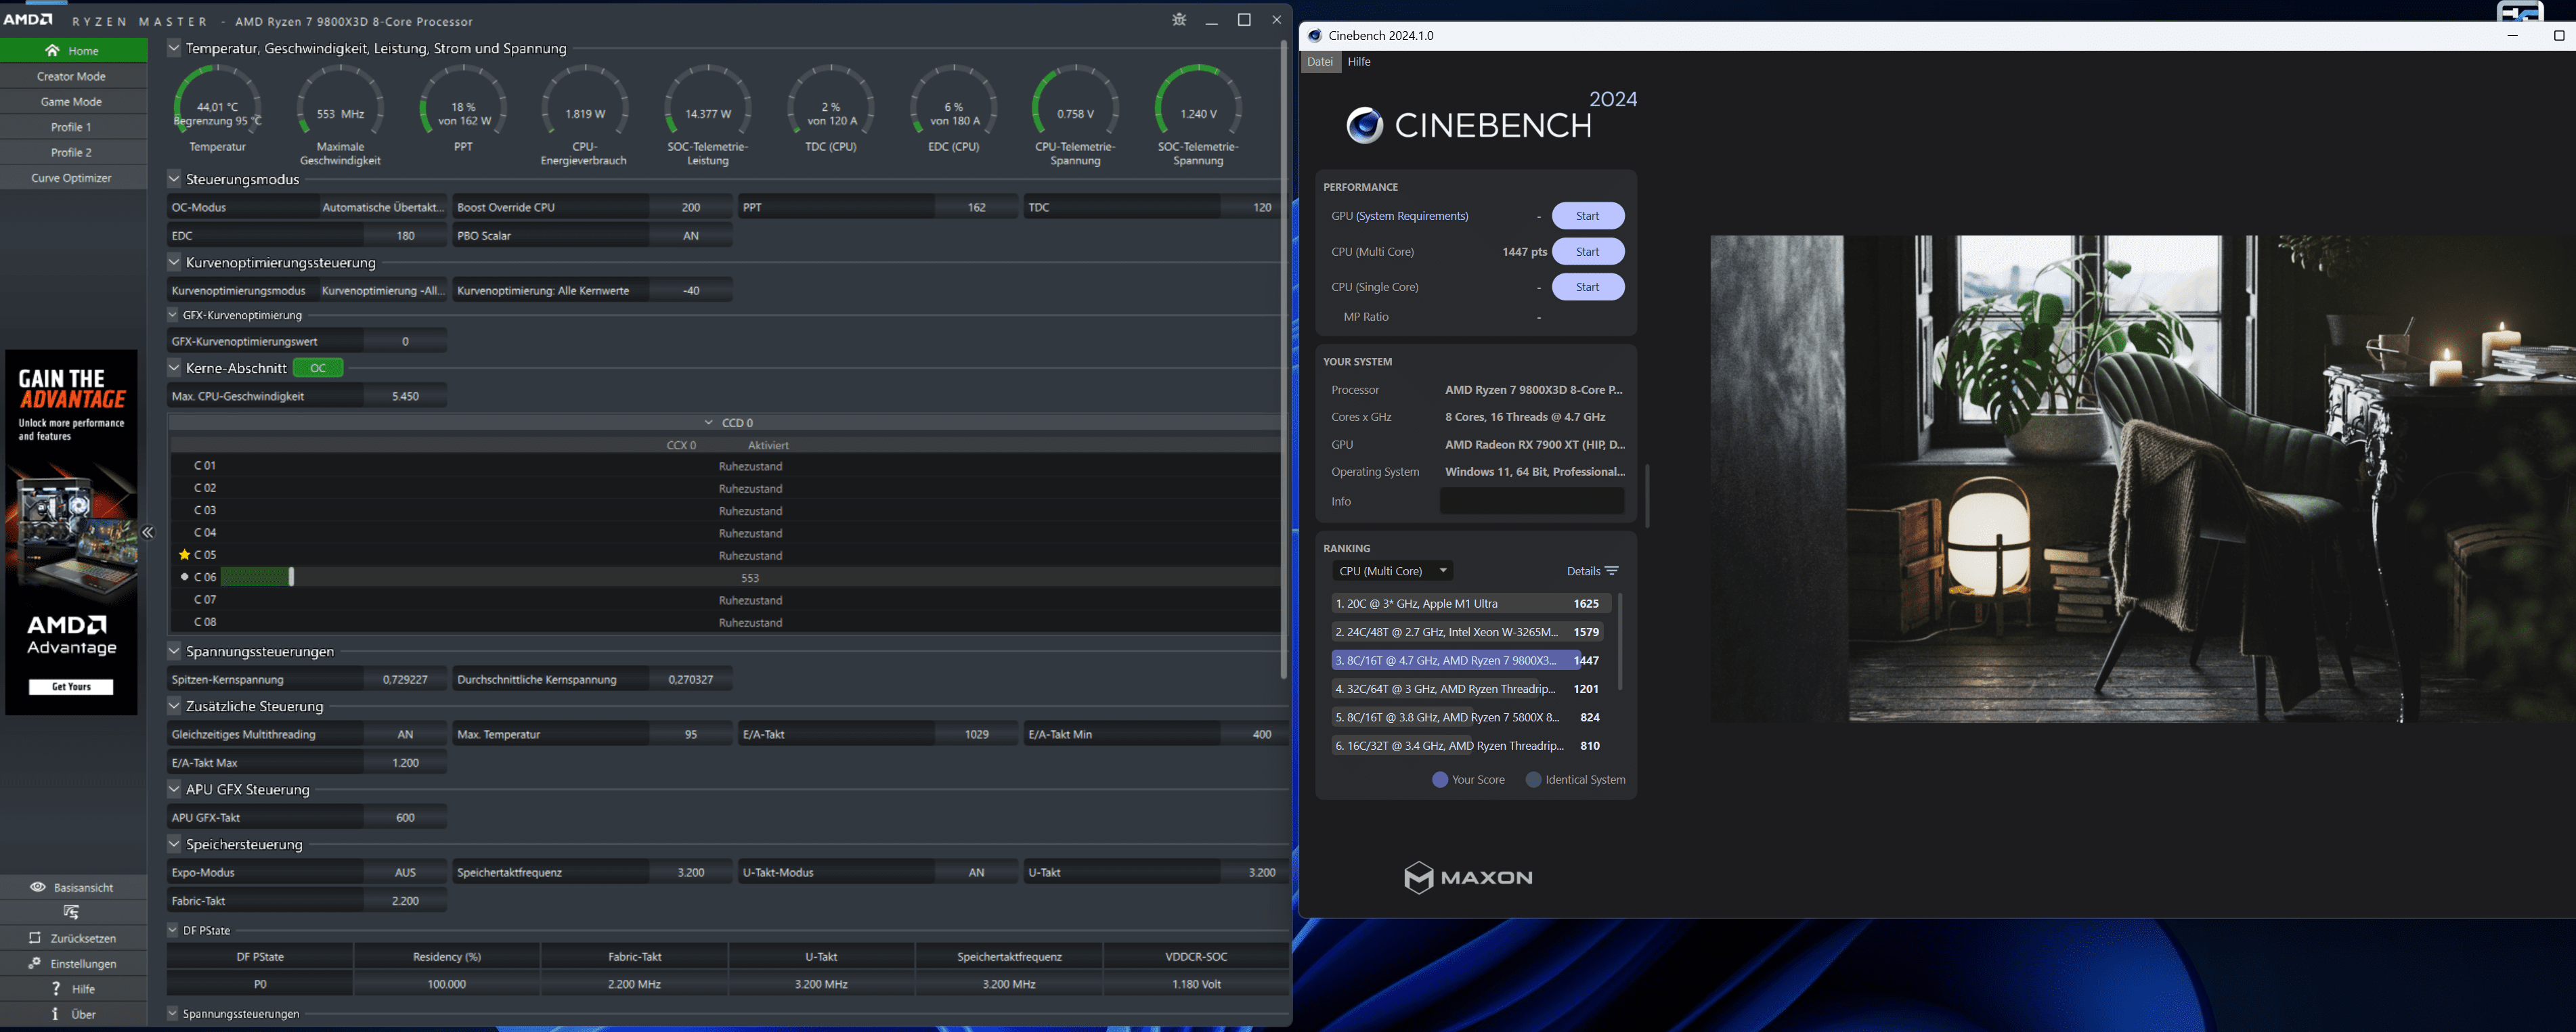Click the Hilfe question mark icon

(56, 989)
